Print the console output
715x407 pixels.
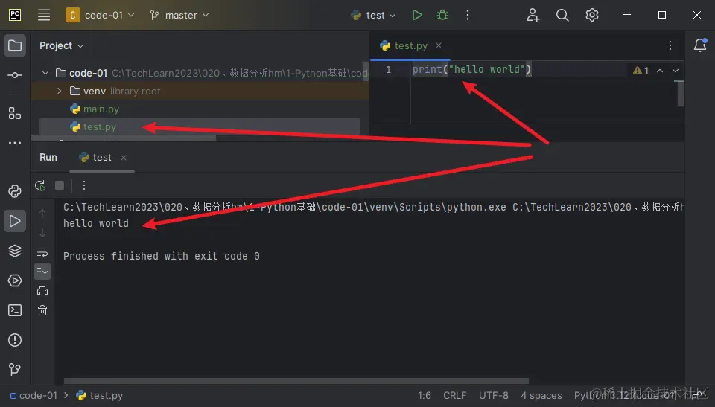[x=42, y=291]
